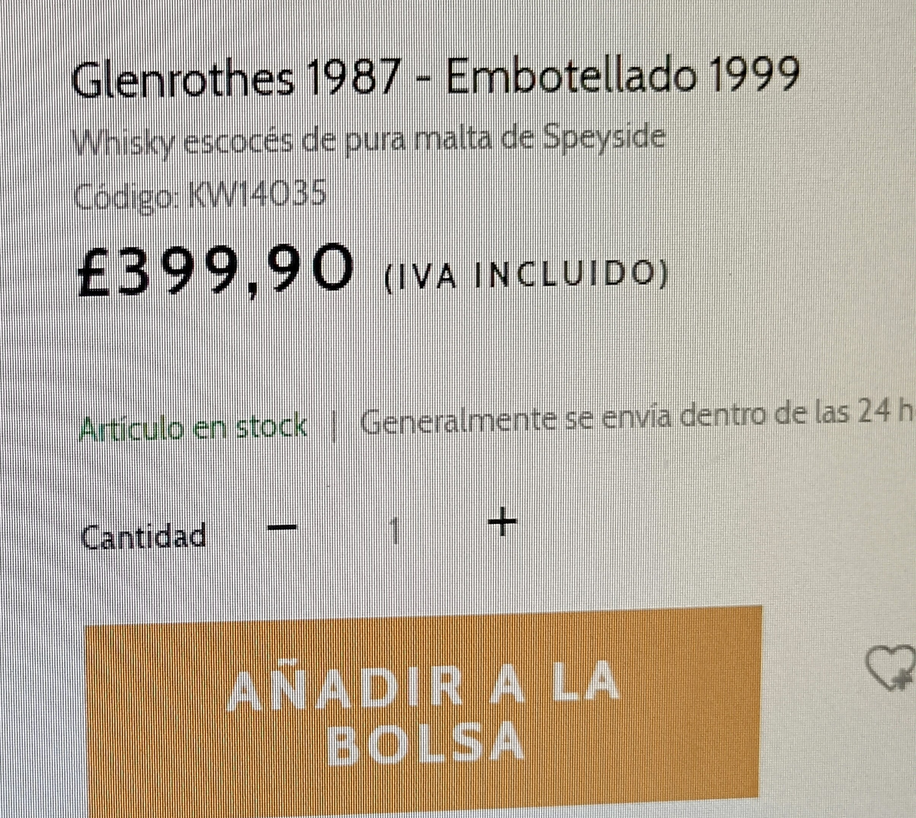This screenshot has height=818, width=916.
Task: Click the Cantidad label
Action: (x=143, y=536)
